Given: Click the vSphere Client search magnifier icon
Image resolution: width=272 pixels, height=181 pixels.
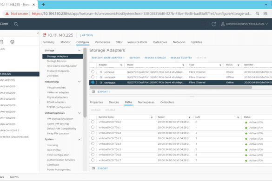Looking at the screenshot, I should (16, 24).
